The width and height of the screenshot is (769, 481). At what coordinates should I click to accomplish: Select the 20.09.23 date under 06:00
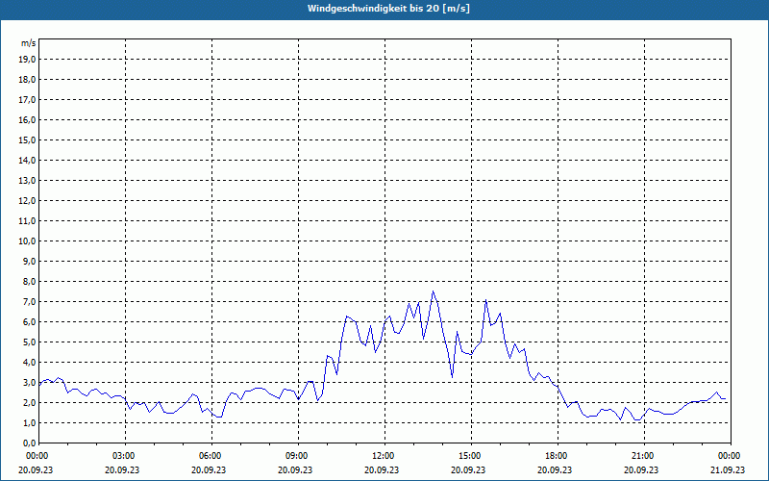209,469
